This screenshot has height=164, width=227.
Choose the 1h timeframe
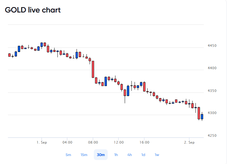[x=116, y=155]
